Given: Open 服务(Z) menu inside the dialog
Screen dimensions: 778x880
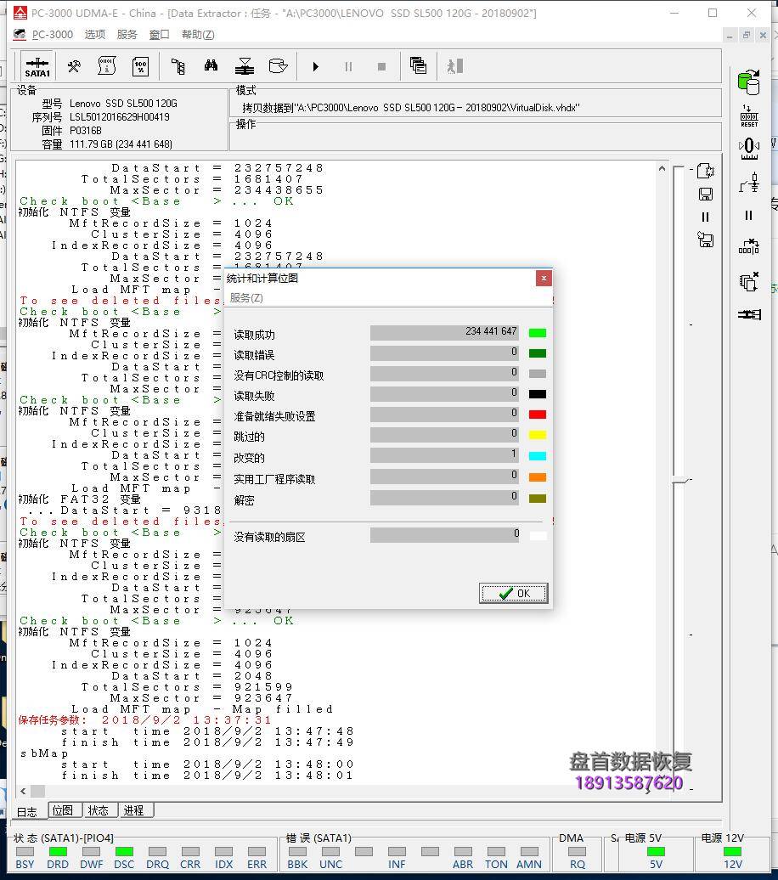Looking at the screenshot, I should click(246, 298).
